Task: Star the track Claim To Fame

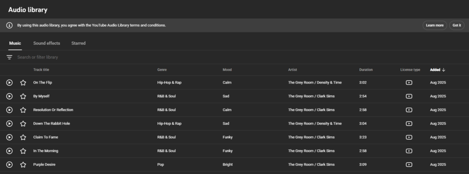Action: point(23,137)
